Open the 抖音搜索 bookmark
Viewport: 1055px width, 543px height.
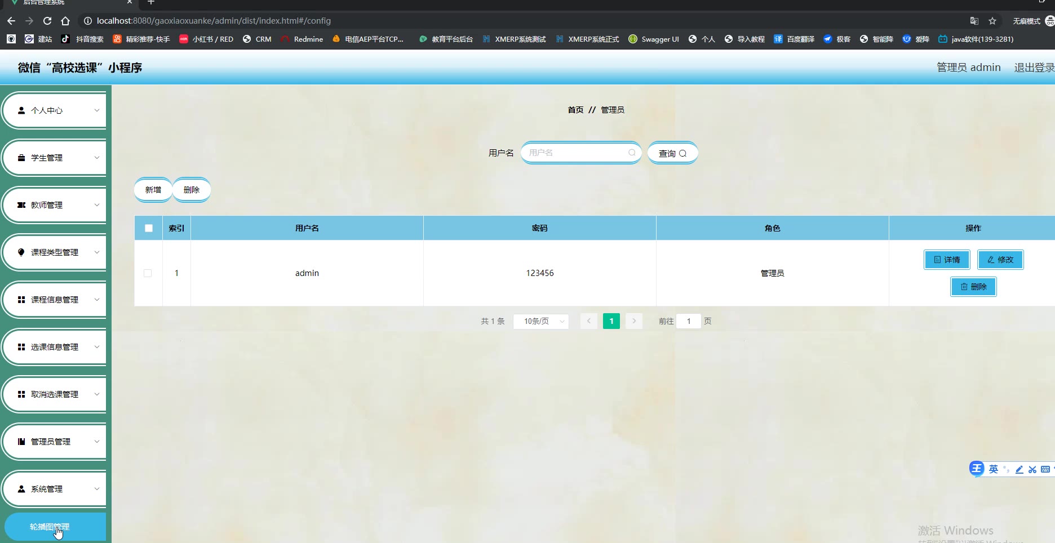(x=82, y=39)
